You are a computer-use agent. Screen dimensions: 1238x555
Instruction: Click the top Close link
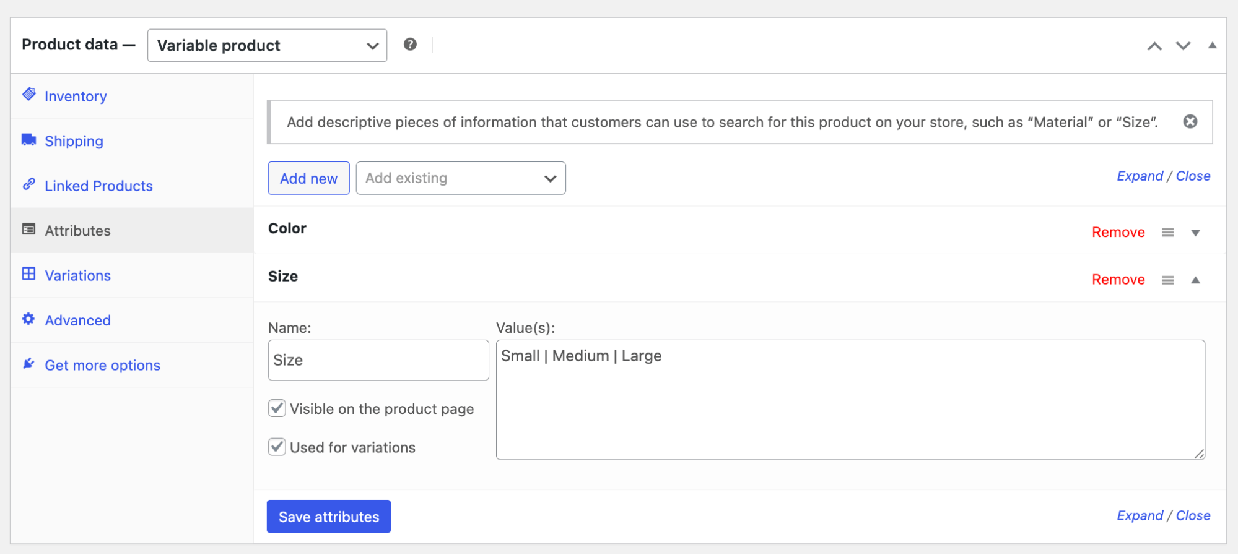pyautogui.click(x=1193, y=176)
